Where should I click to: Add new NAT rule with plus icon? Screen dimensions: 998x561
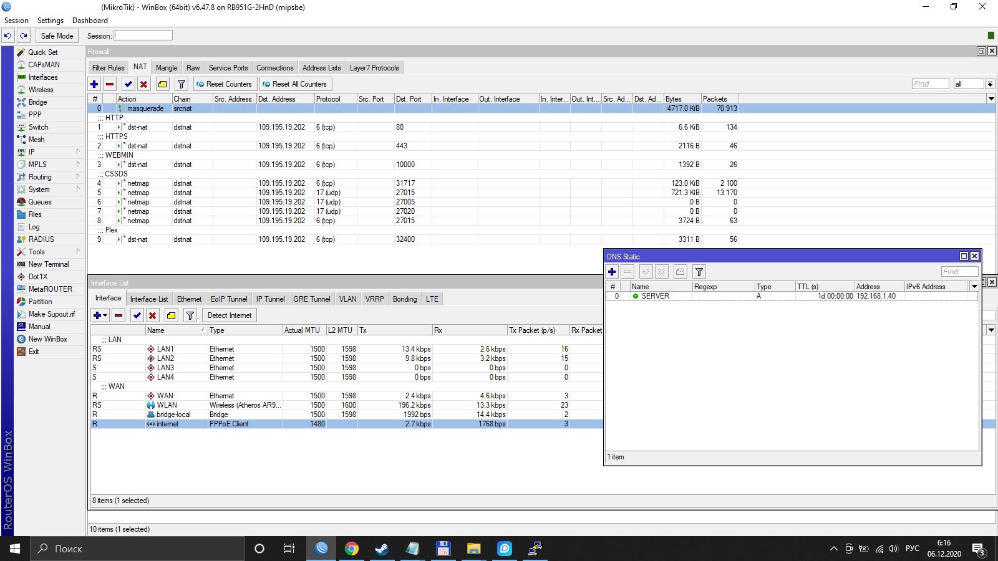click(x=94, y=84)
